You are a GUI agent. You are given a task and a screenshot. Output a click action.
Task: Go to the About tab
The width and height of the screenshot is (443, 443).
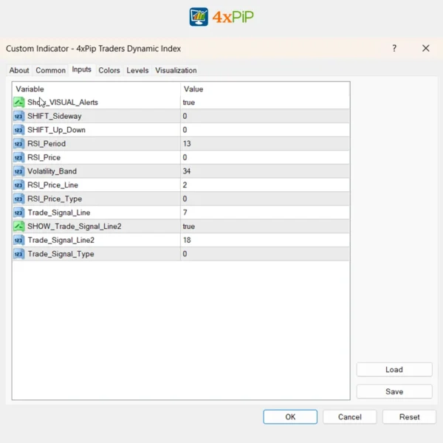pos(19,71)
